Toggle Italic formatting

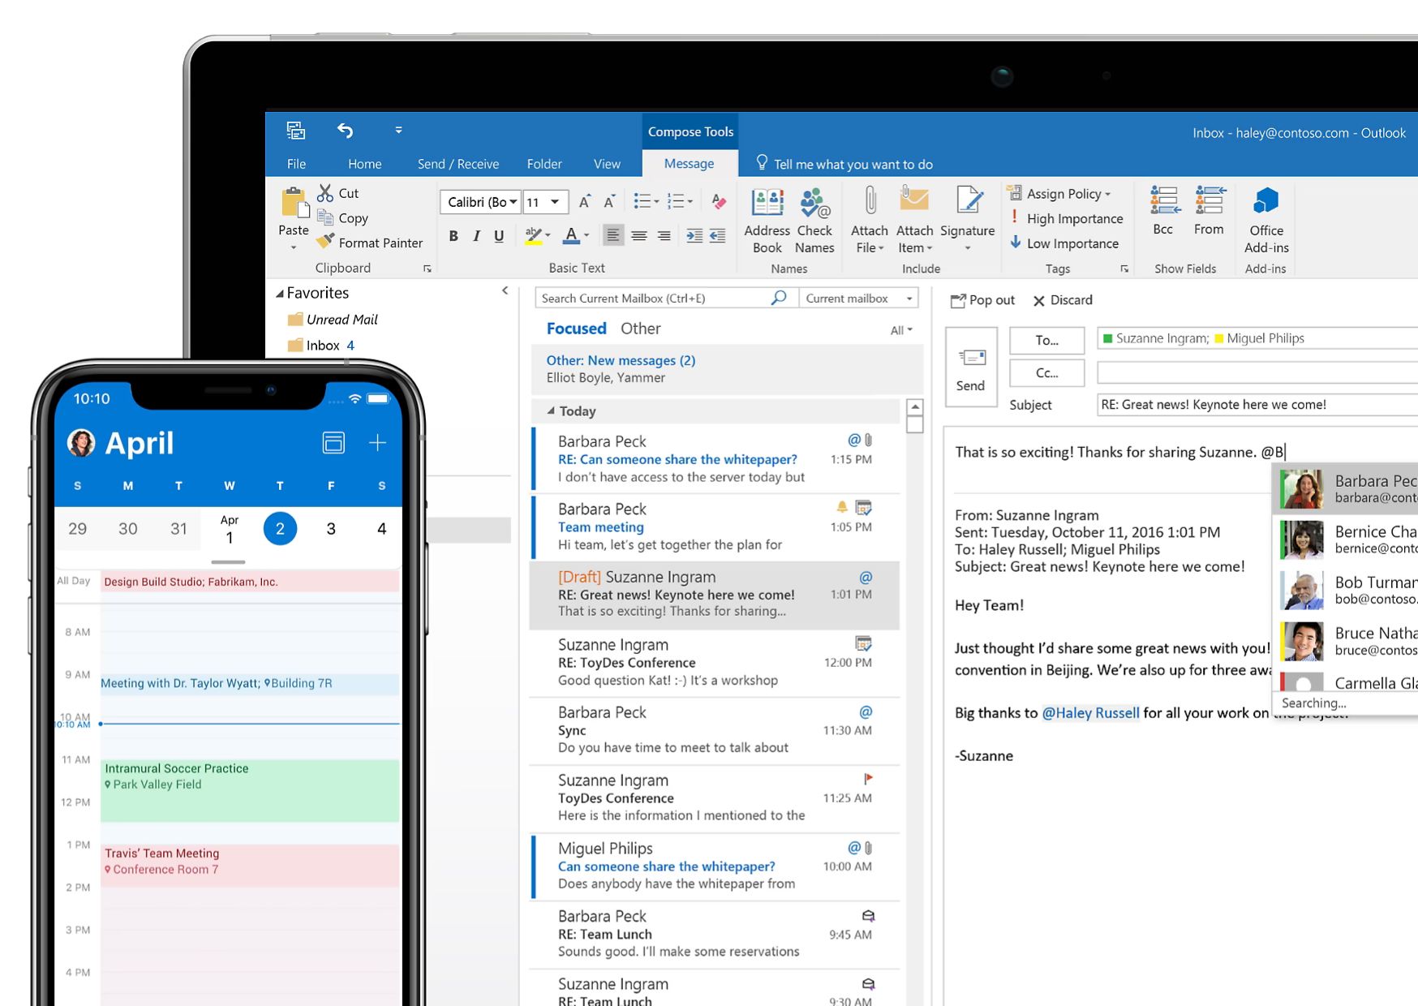coord(476,236)
